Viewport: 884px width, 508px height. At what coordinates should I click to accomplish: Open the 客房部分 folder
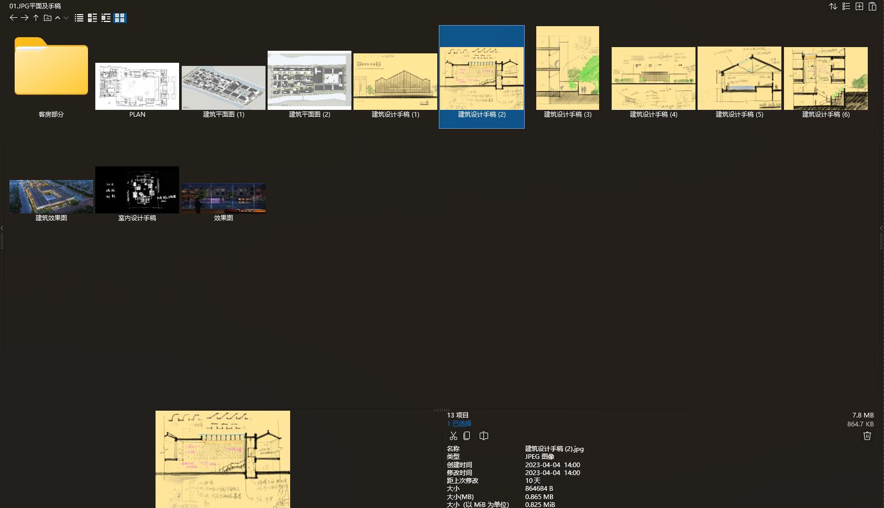pyautogui.click(x=51, y=67)
